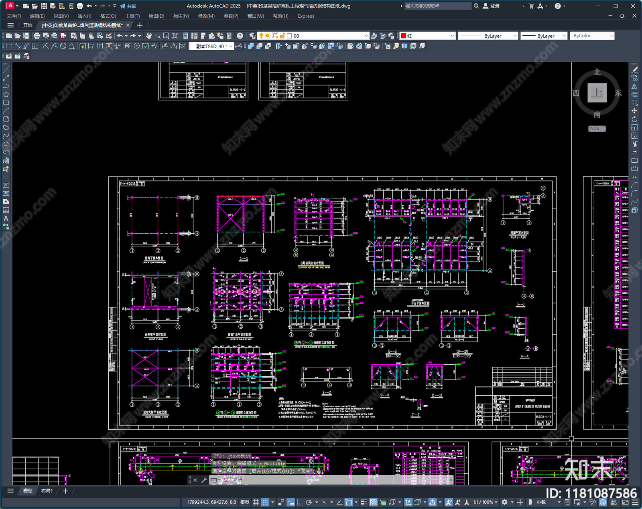Select the Rotate modify tool
The height and width of the screenshot is (509, 642).
point(634,119)
